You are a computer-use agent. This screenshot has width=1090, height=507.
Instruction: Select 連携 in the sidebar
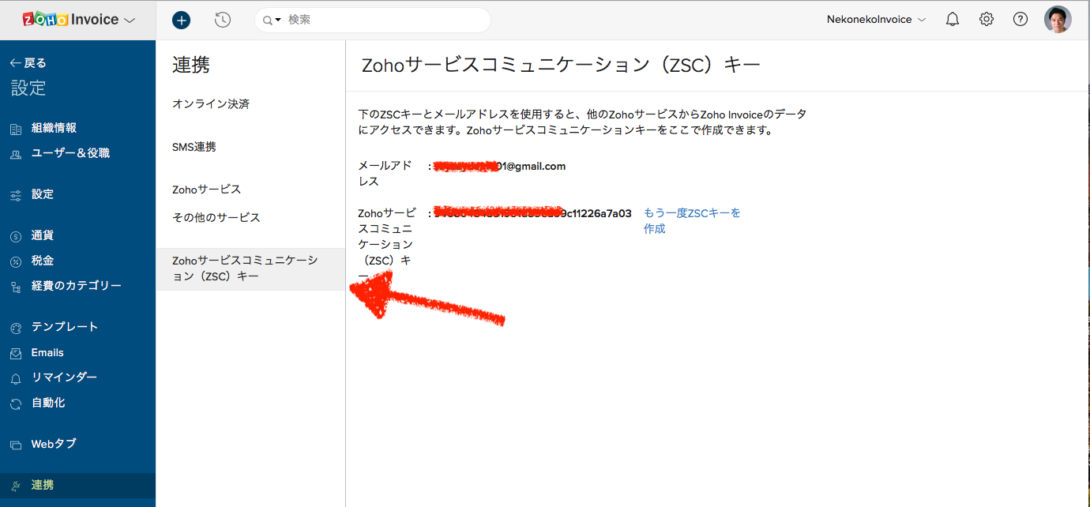click(77, 485)
